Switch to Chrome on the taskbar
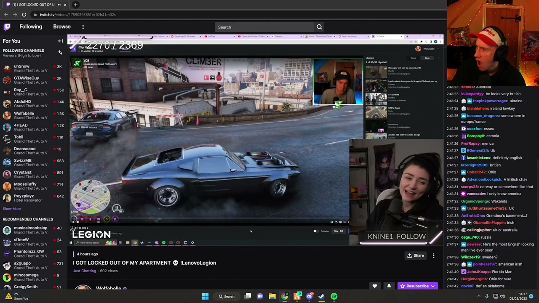The width and height of the screenshot is (539, 303). click(285, 296)
